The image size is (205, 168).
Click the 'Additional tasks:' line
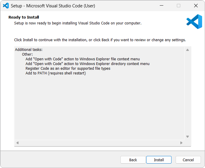29,50
